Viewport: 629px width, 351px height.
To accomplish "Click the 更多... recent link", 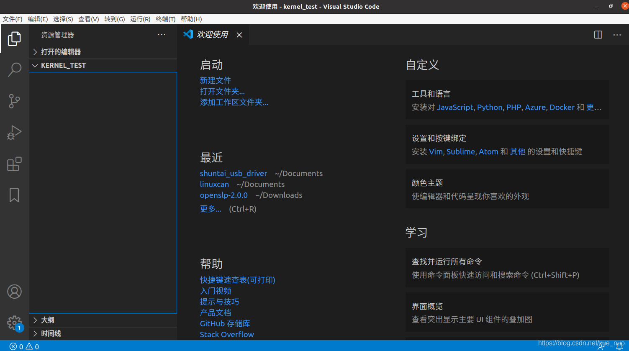I will click(x=211, y=209).
